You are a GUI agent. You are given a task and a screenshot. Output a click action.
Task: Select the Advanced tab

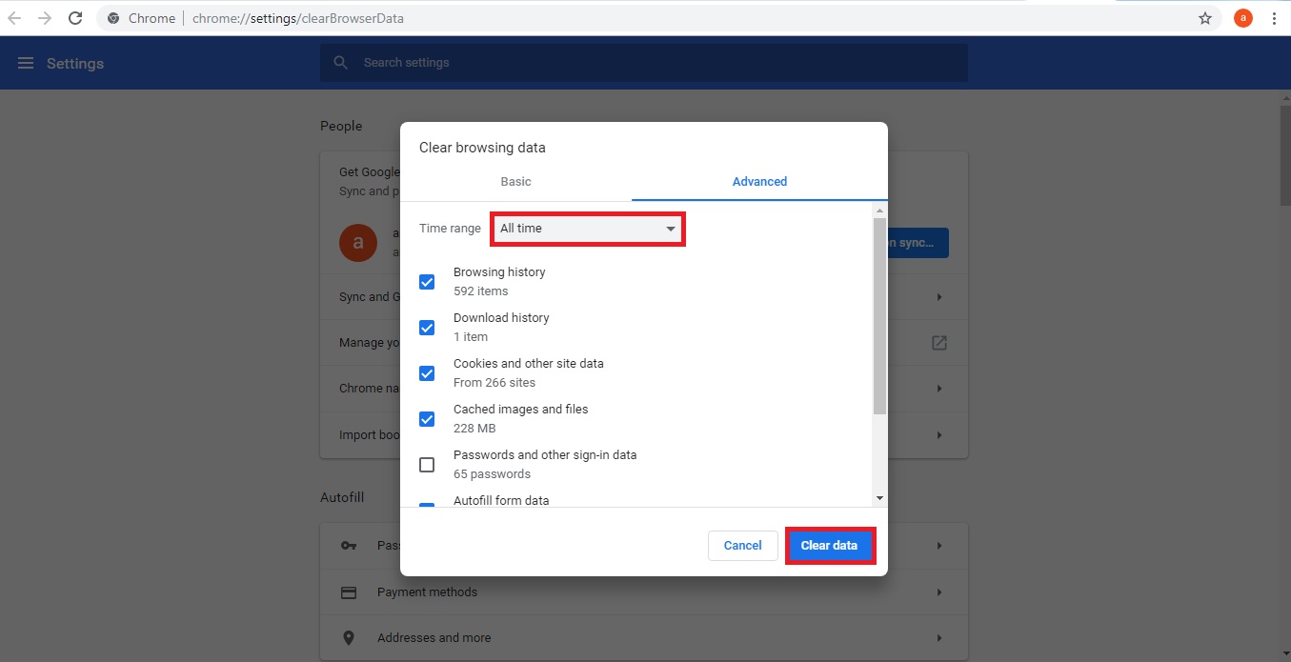coord(759,182)
